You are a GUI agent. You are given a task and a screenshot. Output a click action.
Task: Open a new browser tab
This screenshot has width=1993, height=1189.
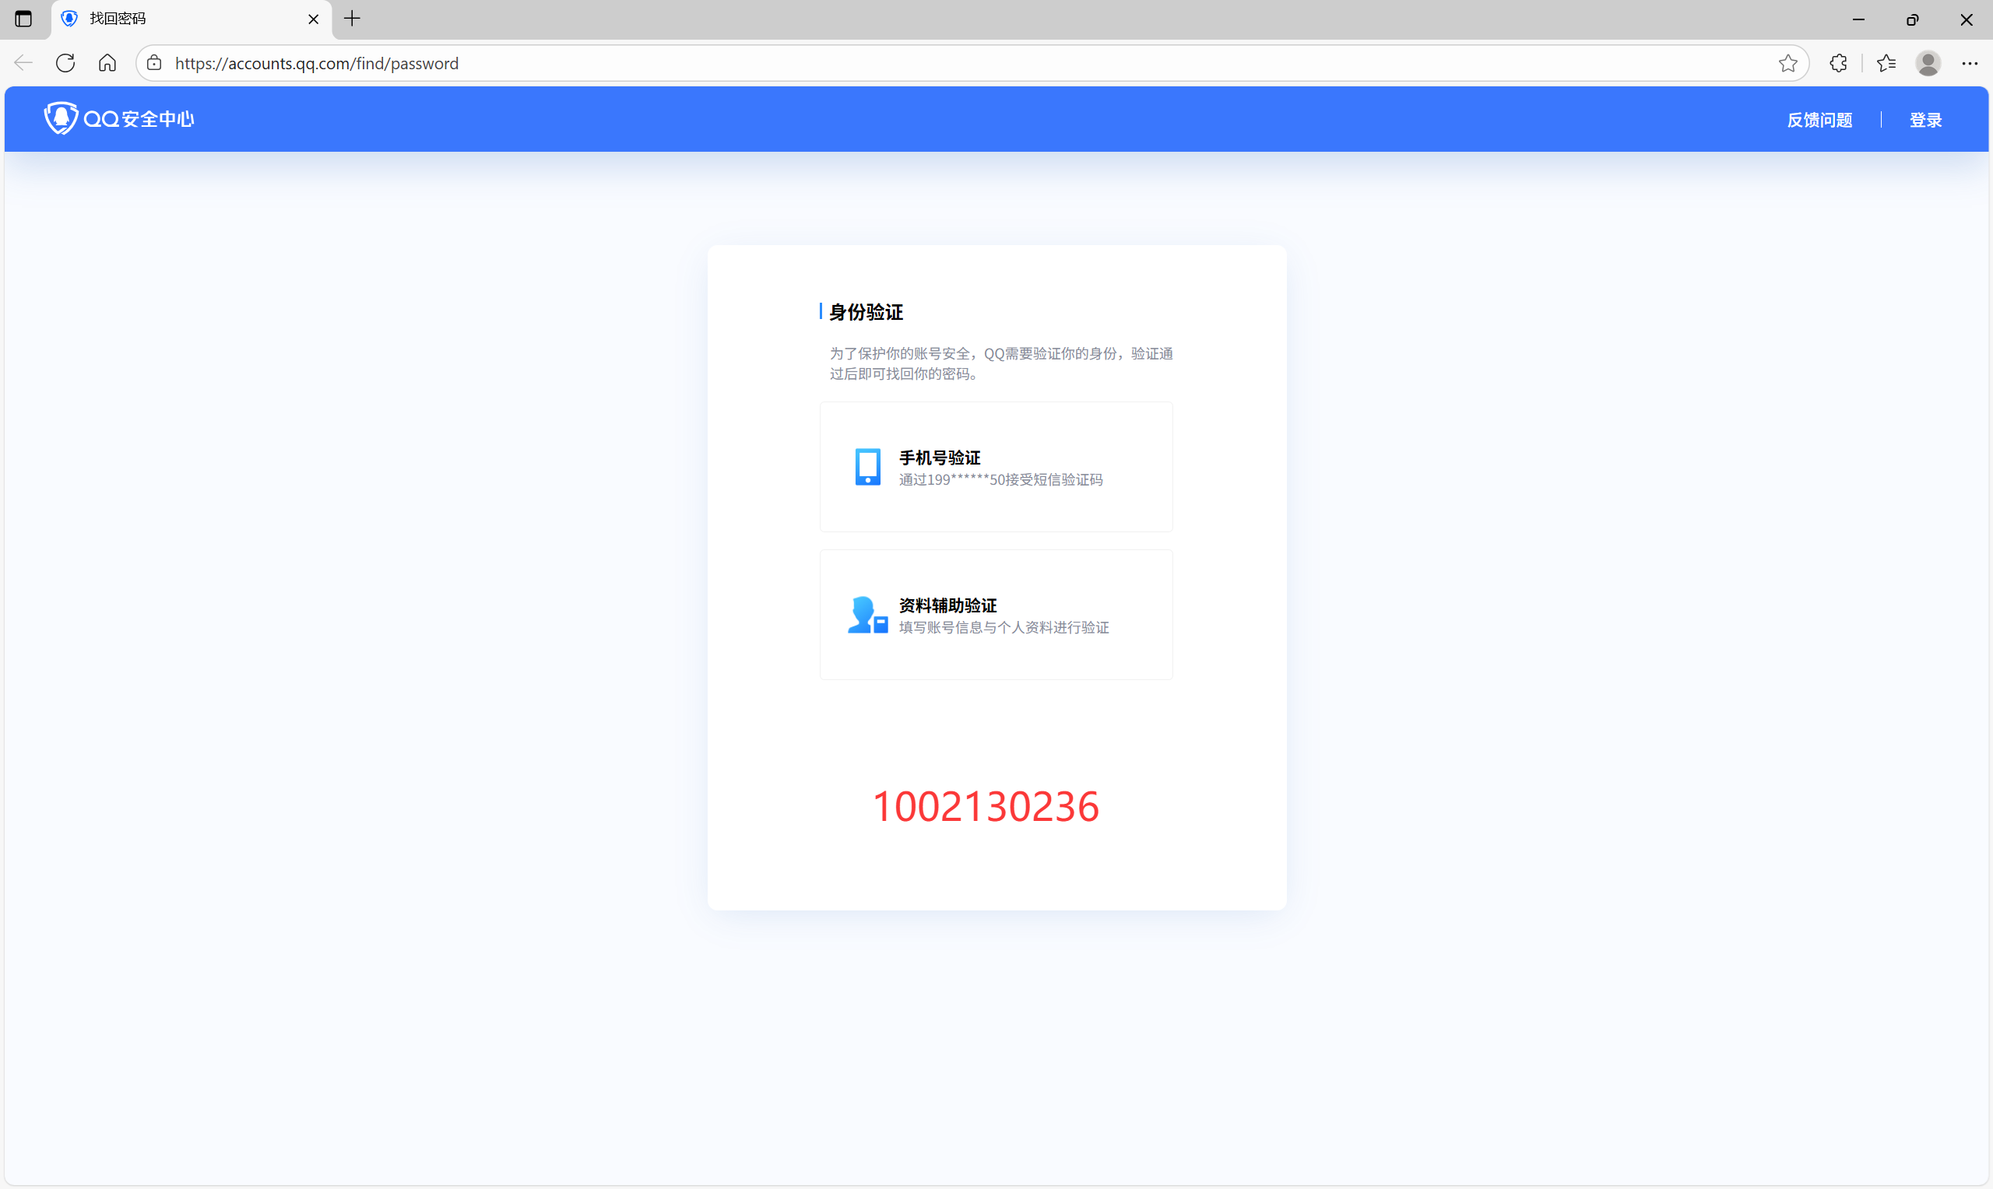(352, 19)
